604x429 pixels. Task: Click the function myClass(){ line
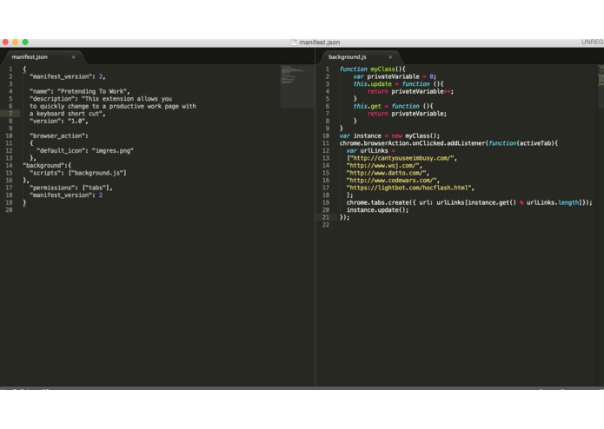[373, 69]
